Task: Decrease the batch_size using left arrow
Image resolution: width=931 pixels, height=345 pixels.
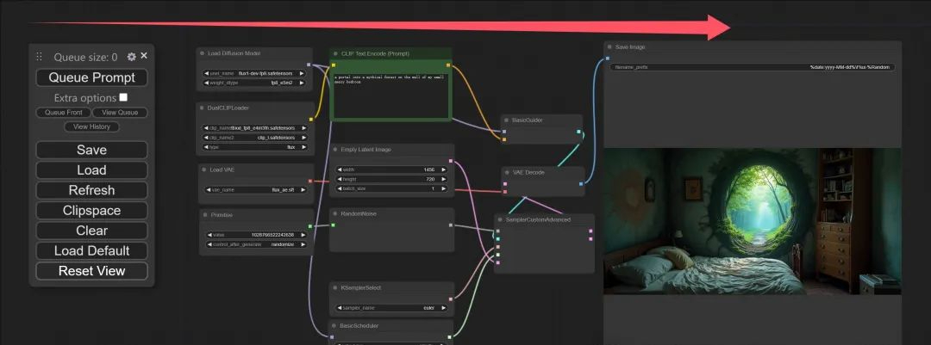Action: pos(340,188)
